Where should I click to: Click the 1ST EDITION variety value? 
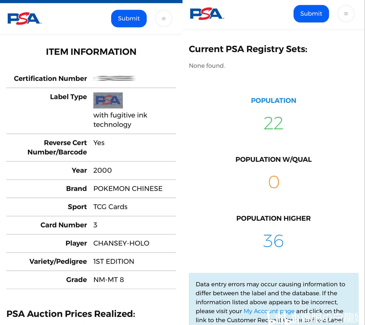tap(114, 262)
